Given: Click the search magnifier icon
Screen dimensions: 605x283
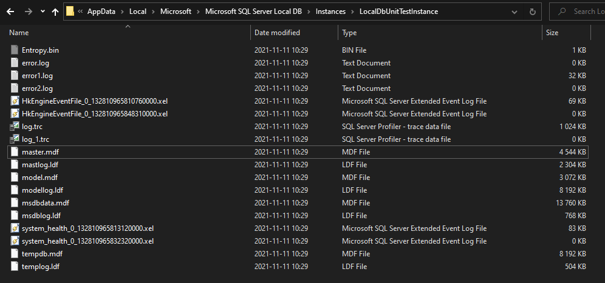Looking at the screenshot, I should point(562,12).
